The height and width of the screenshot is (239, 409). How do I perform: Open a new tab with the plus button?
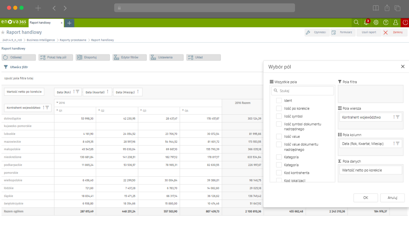point(70,23)
